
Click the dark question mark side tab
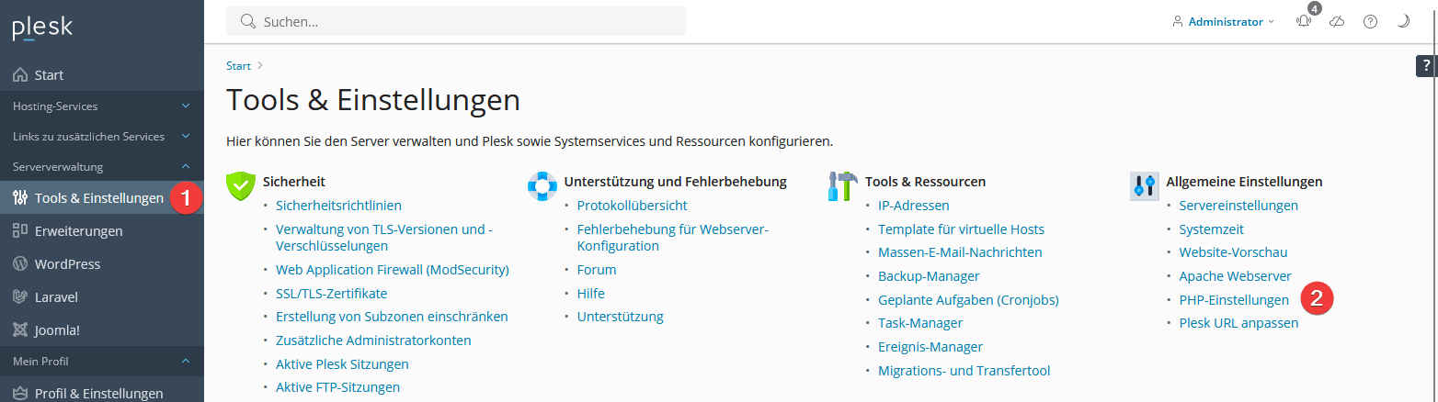1426,65
